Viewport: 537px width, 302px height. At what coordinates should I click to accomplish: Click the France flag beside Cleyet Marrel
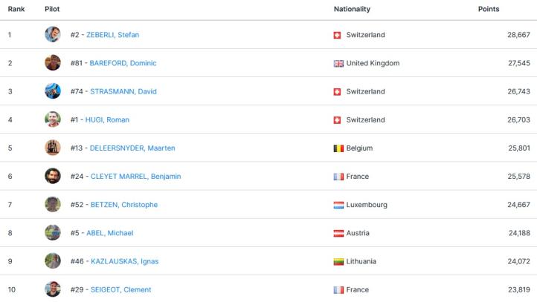coord(339,177)
